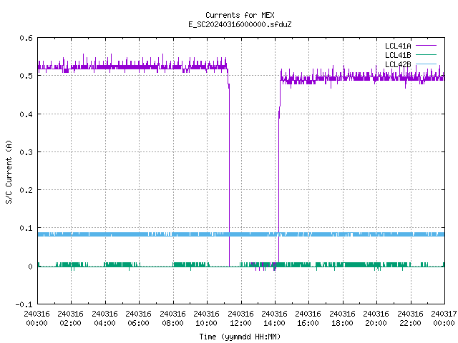Image resolution: width=458 pixels, height=343 pixels.
Task: Click the x-axis tick 240316 14:00
Action: click(x=274, y=318)
